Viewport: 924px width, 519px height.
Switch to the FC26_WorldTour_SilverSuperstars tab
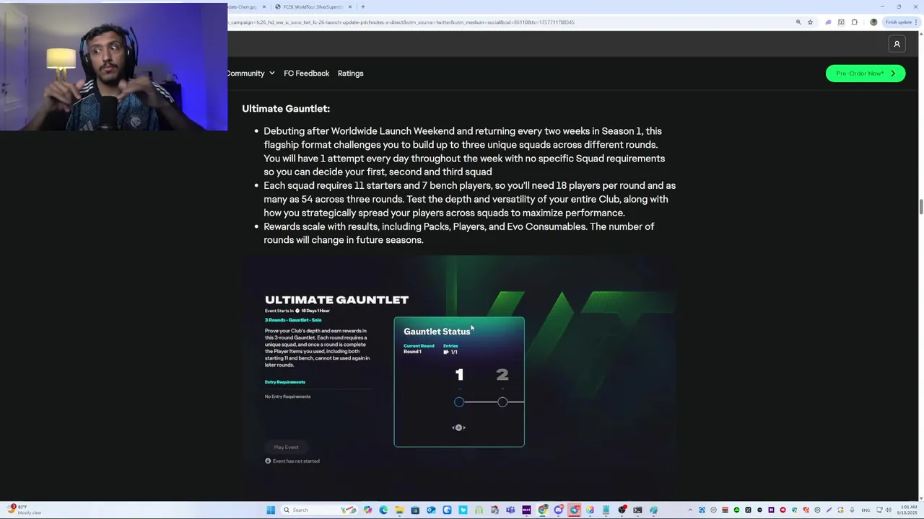coord(312,6)
